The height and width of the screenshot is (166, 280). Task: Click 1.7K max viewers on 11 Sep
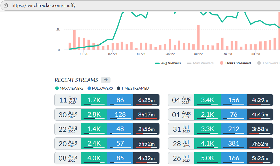94,100
